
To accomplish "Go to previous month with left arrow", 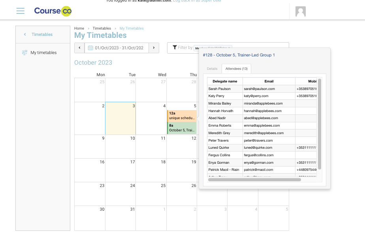I will click(79, 48).
